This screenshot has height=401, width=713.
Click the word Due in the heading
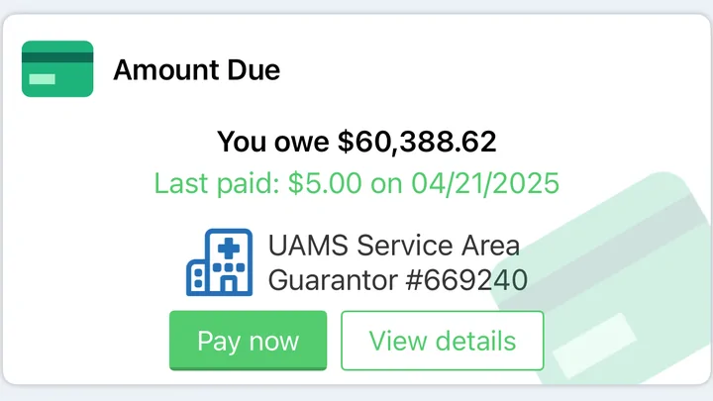tap(254, 69)
